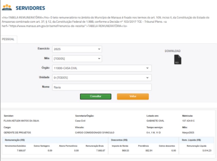Expand the Mês dropdown showing [TODOS]
Image resolution: width=217 pixels, height=161 pixels.
tap(77, 59)
